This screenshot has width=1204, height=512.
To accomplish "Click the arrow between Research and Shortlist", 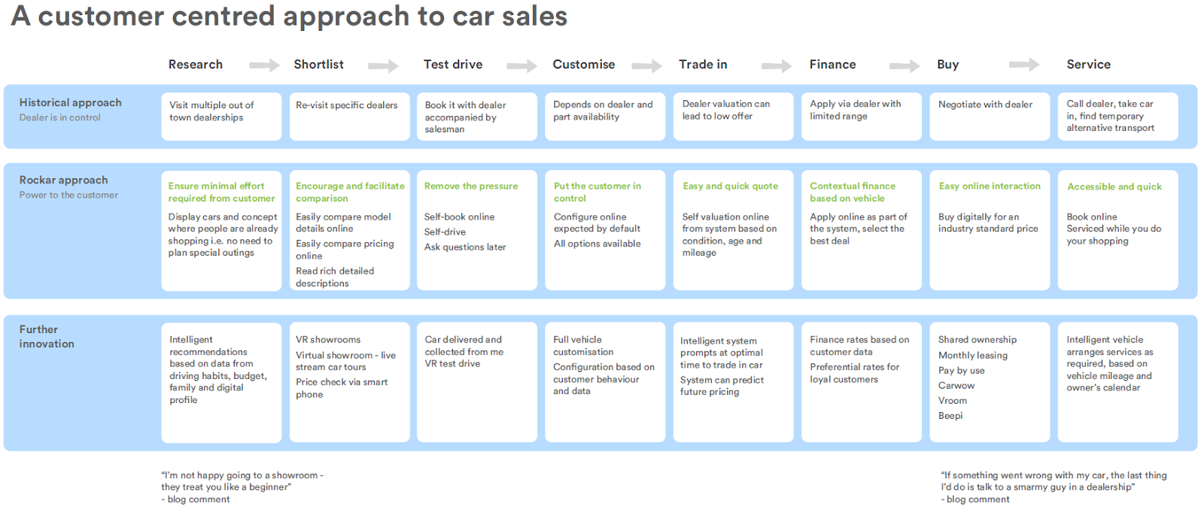I will 264,65.
